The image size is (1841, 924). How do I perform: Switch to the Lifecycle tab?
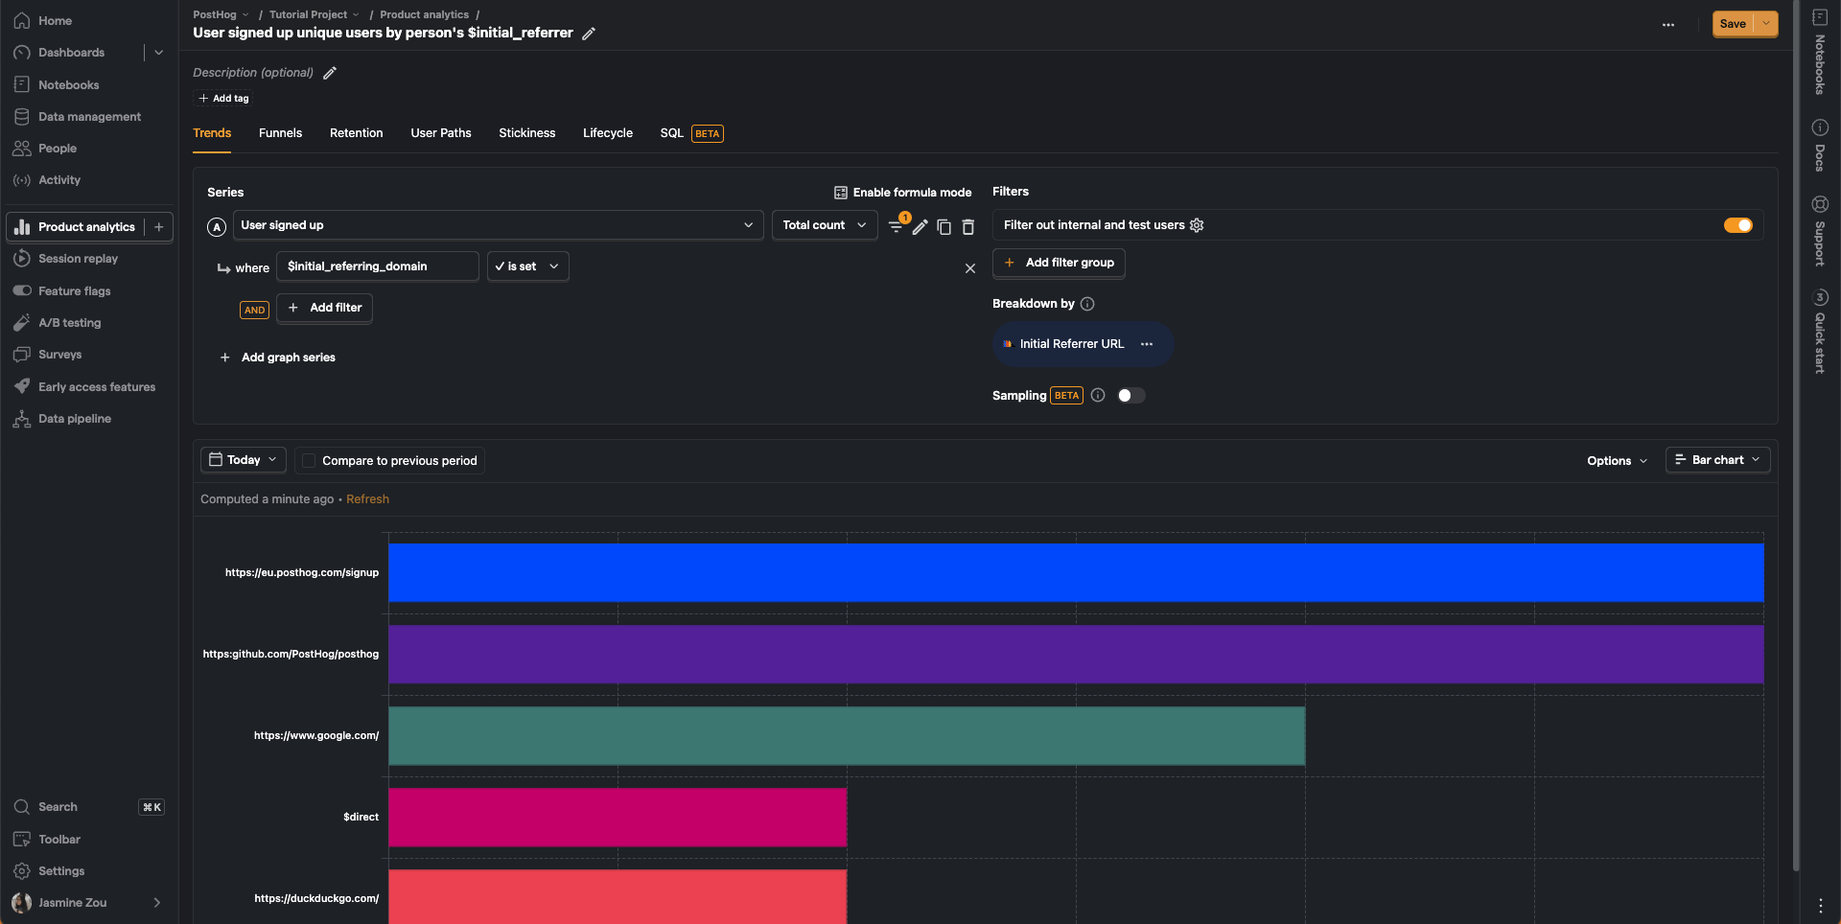click(x=608, y=133)
